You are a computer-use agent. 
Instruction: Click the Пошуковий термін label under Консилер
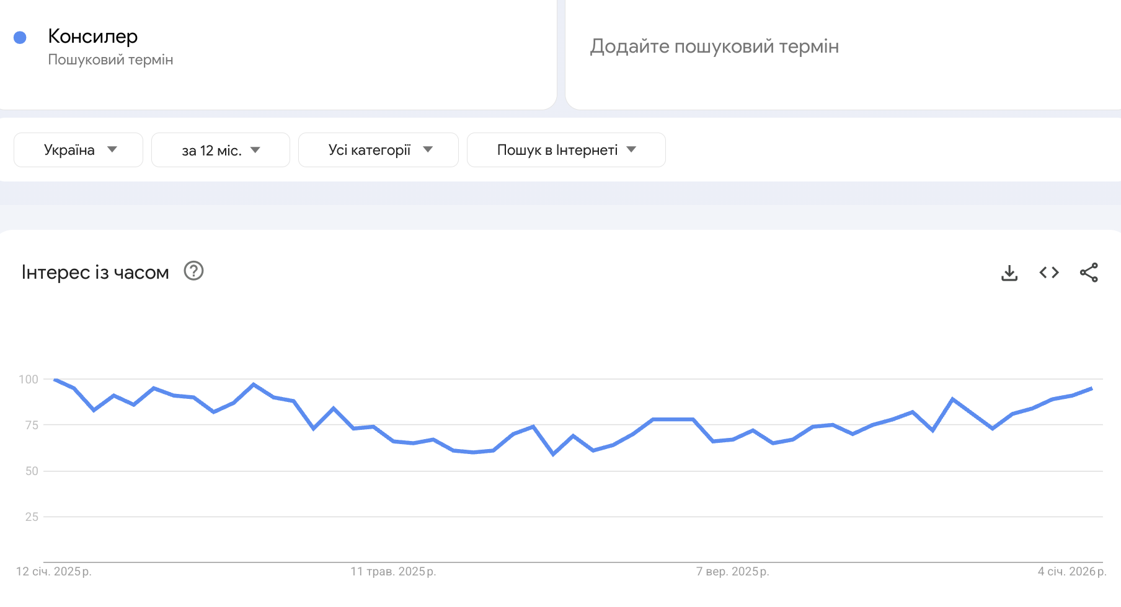click(x=110, y=59)
